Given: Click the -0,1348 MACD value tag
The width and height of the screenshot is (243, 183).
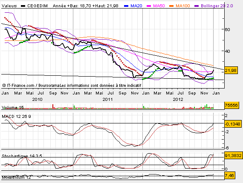Looking at the screenshot, I should tap(233, 124).
